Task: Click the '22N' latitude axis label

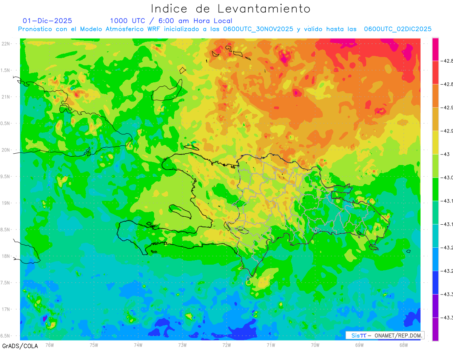Action: 6,44
